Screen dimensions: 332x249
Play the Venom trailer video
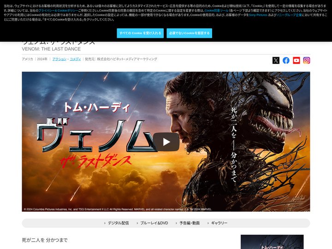pyautogui.click(x=166, y=142)
